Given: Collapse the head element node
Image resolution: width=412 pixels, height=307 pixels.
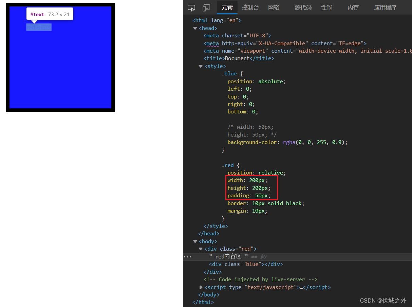Looking at the screenshot, I should [195, 28].
